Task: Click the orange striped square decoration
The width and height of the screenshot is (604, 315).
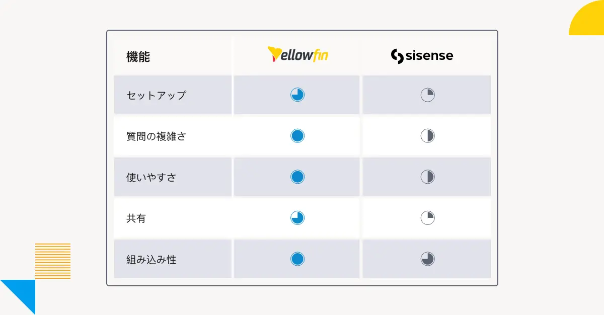Action: 53,261
